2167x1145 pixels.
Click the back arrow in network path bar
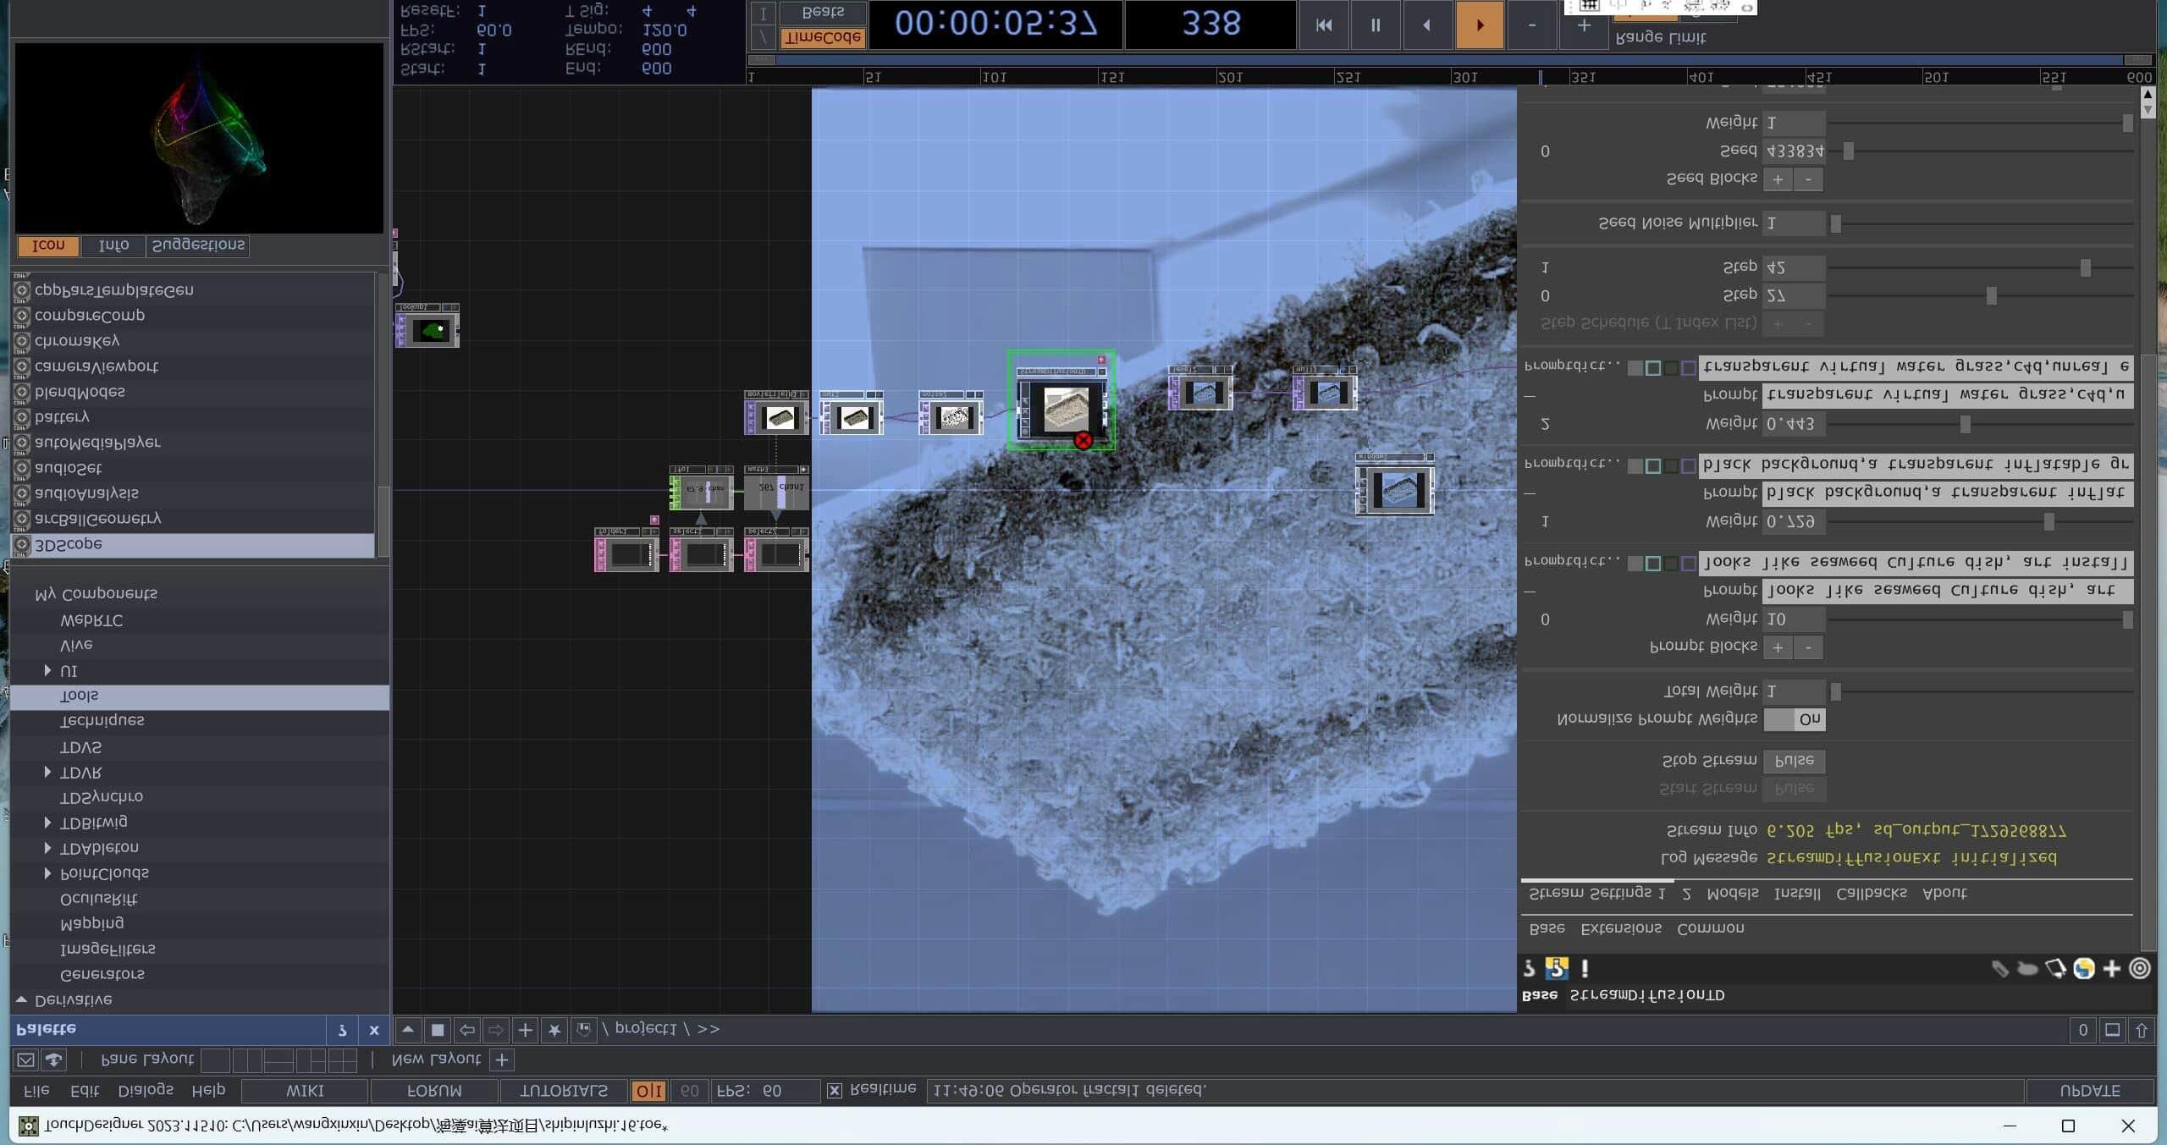click(x=466, y=1030)
